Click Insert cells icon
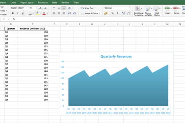The image size is (185, 123). click(167, 8)
